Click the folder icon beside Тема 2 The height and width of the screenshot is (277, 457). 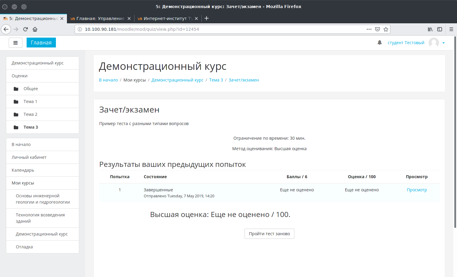pos(16,114)
